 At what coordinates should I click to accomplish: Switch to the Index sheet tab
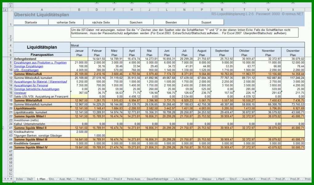[19, 179]
